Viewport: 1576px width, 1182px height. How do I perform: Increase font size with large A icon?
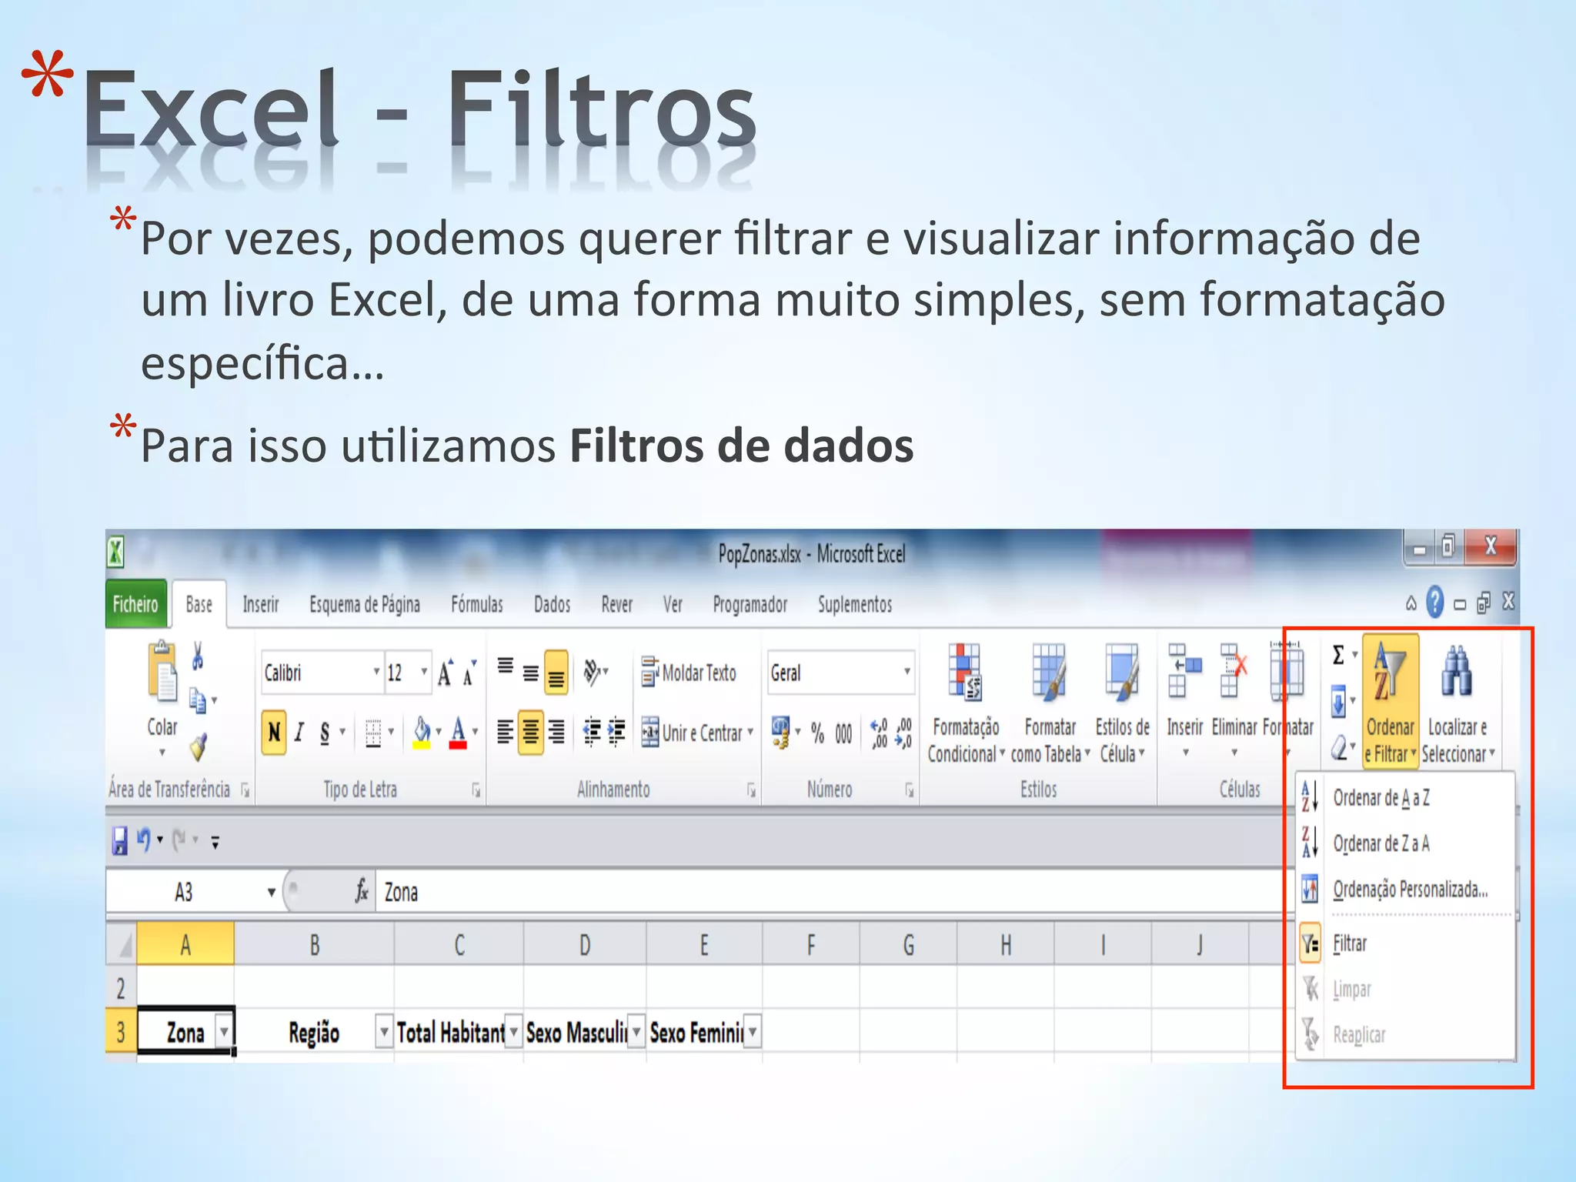[x=446, y=673]
